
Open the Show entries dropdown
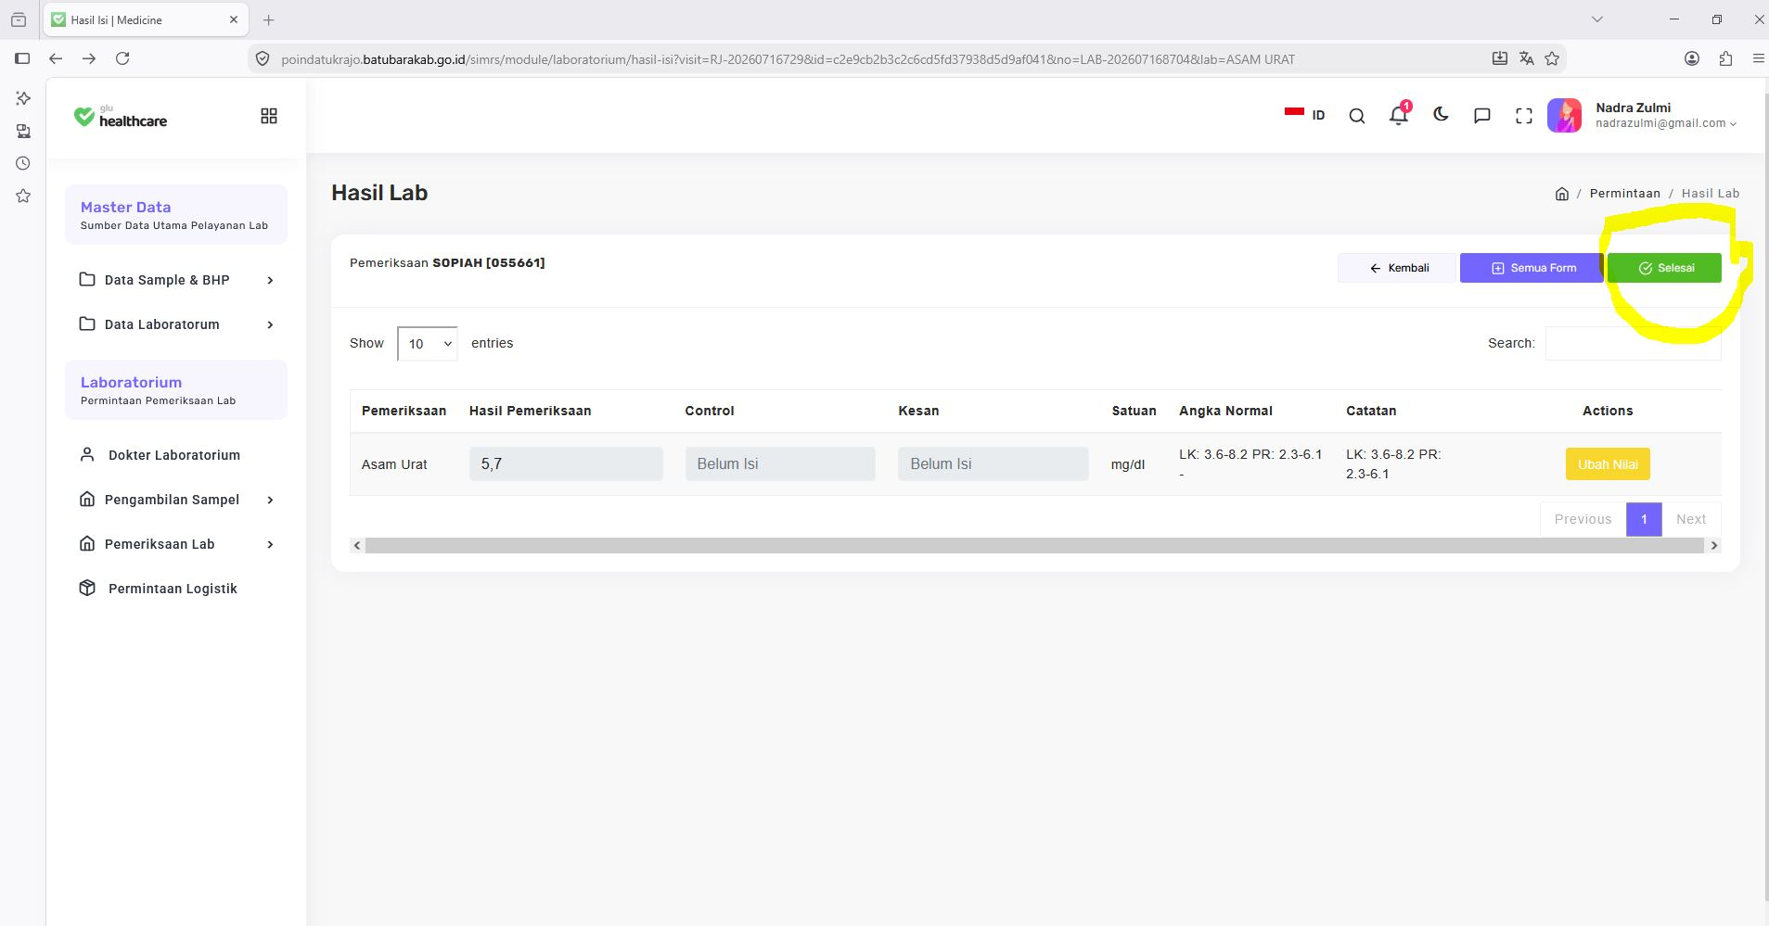(428, 344)
